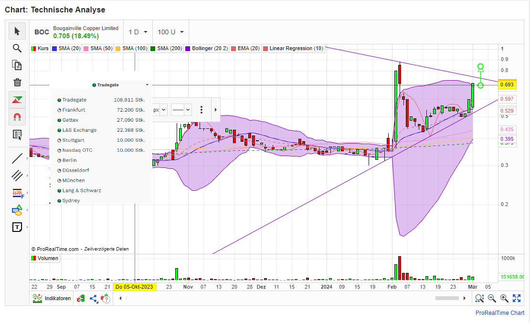Click the highlighted date Do 05-Okt-2023
Image resolution: width=530 pixels, height=323 pixels.
(x=134, y=287)
